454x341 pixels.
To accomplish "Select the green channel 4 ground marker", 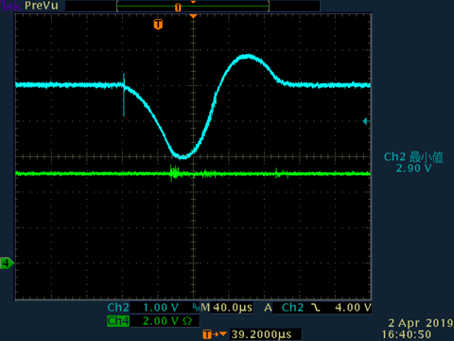I will click(7, 263).
